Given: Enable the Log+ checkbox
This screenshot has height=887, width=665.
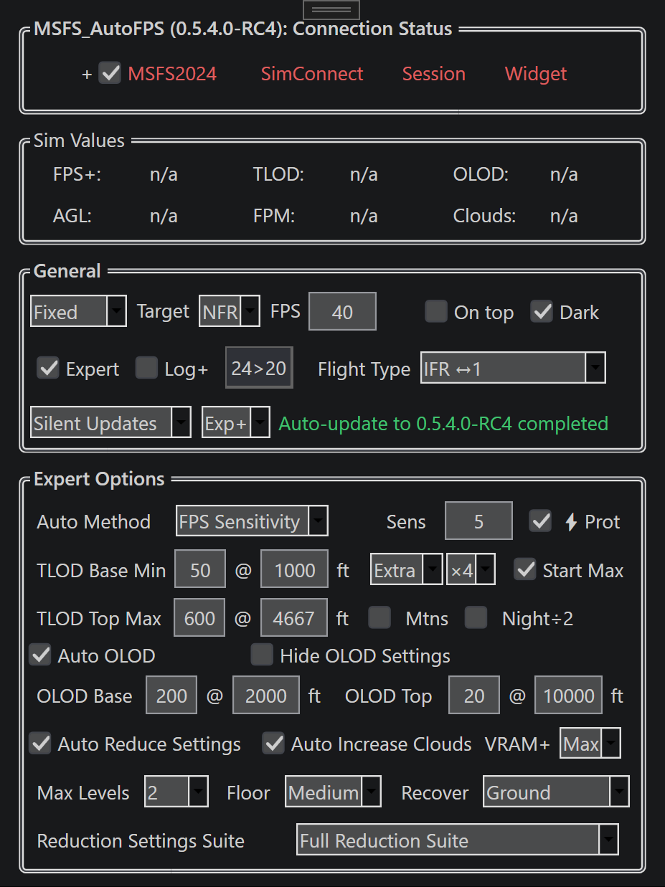Looking at the screenshot, I should 147,369.
